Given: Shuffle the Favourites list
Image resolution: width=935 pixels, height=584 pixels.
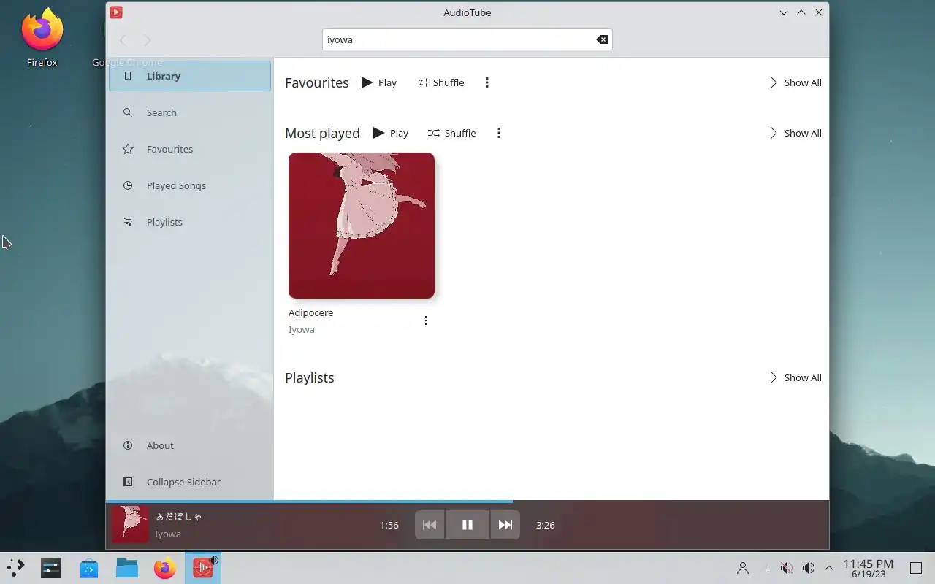Looking at the screenshot, I should [x=440, y=82].
